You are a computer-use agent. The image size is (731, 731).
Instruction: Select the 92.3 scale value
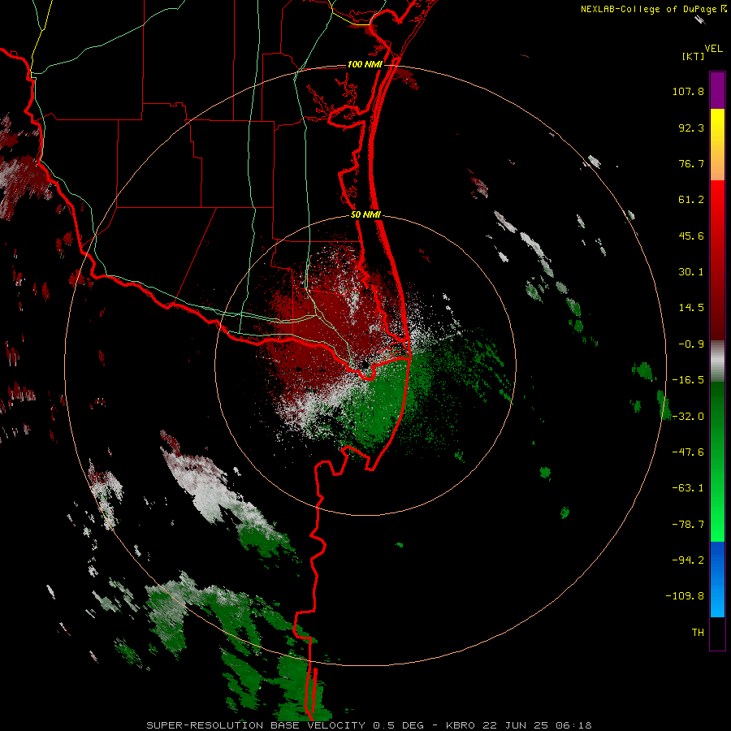[691, 128]
